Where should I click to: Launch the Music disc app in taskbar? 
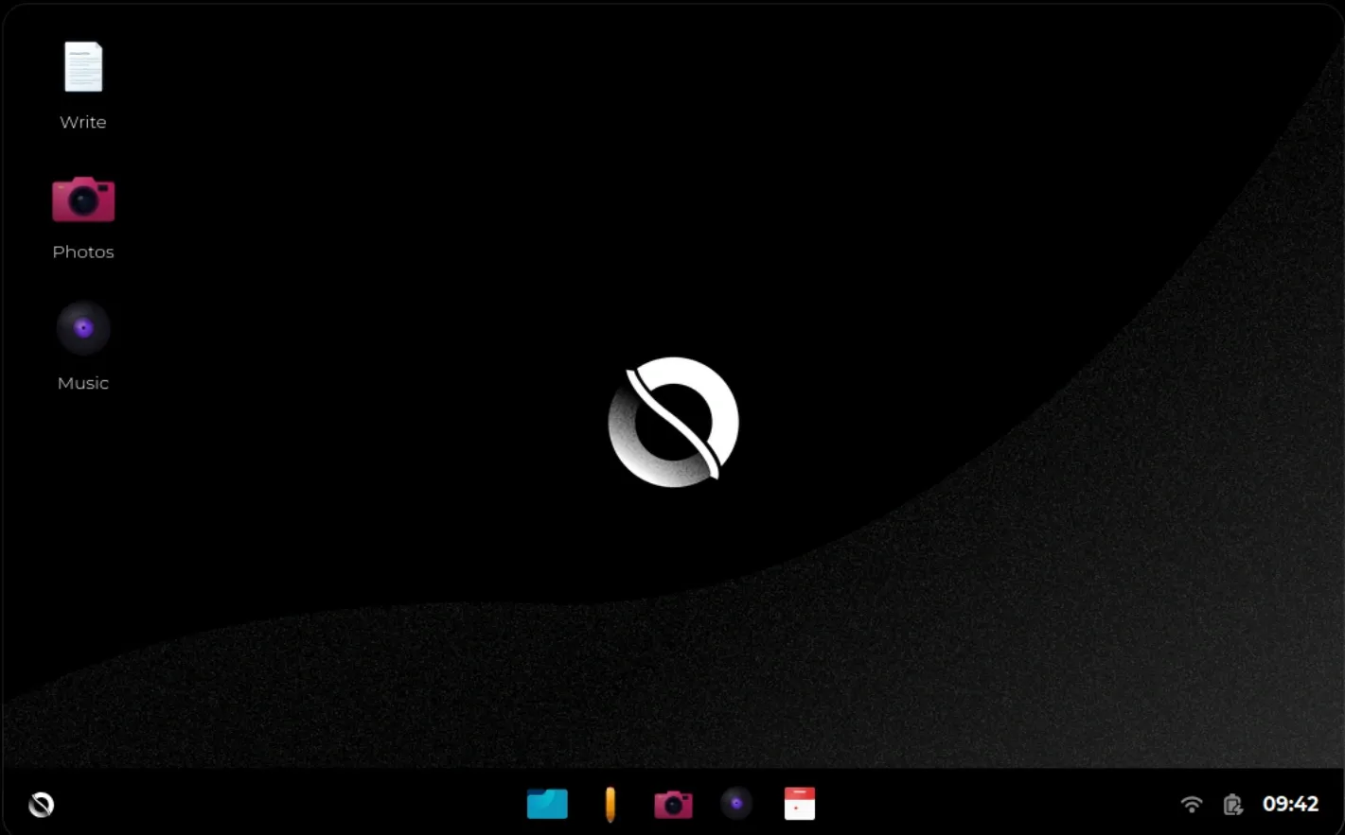(x=736, y=804)
